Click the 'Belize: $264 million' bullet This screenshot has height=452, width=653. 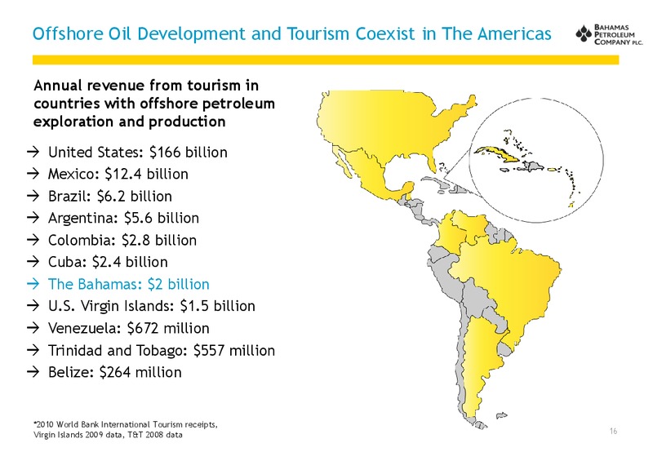(x=114, y=372)
